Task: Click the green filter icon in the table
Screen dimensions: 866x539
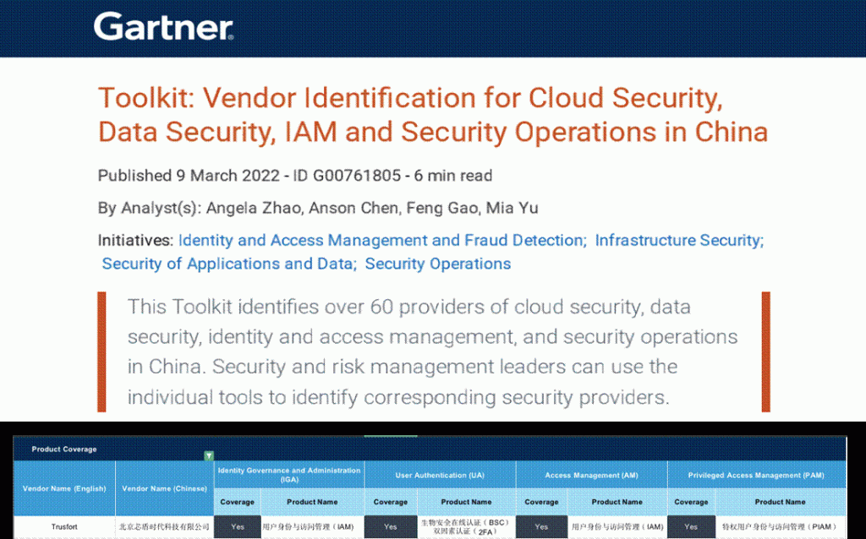Action: (209, 455)
